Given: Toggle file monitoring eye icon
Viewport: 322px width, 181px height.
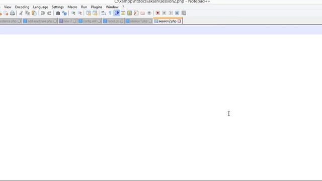Looking at the screenshot, I should click(149, 13).
